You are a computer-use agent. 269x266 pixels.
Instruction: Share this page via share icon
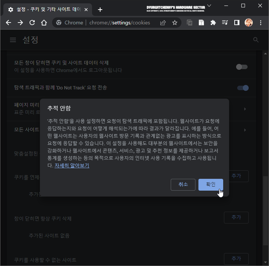pyautogui.click(x=163, y=23)
